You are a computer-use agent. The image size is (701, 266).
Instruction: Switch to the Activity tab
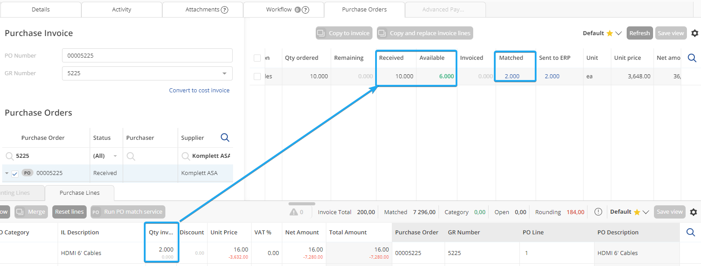(121, 10)
